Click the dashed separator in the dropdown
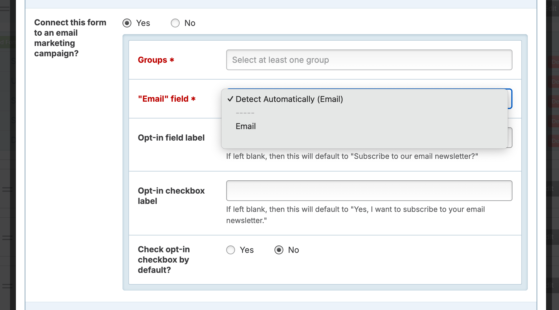This screenshot has width=559, height=310. tap(245, 112)
